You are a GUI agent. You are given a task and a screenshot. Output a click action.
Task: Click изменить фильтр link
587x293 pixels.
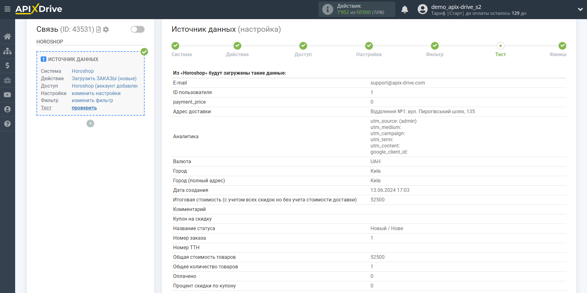tap(92, 100)
